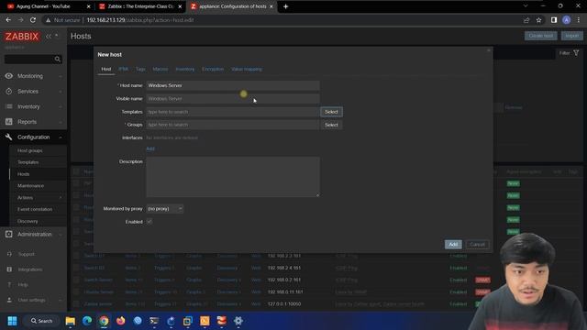
Task: Switch to Zabbix Enterprise-Class browser tab
Action: (x=140, y=6)
